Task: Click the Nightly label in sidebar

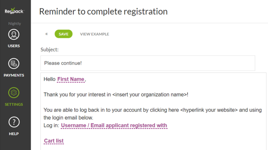Action: click(15, 24)
